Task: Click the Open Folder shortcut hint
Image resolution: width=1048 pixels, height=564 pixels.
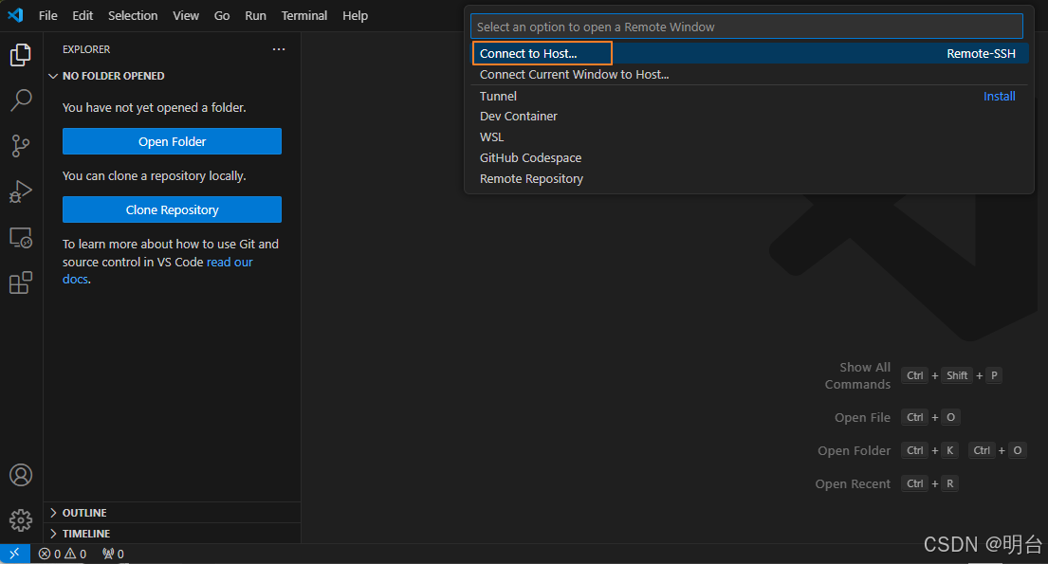Action: pyautogui.click(x=855, y=451)
